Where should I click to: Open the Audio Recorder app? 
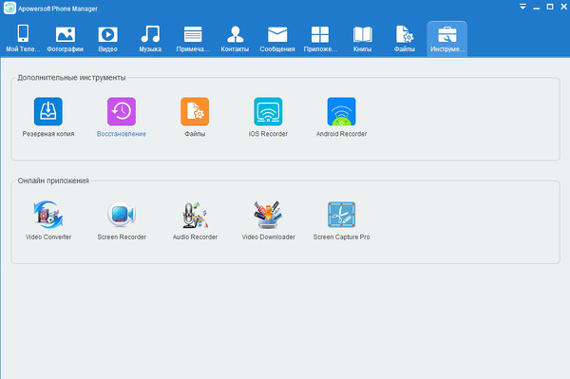pos(195,215)
